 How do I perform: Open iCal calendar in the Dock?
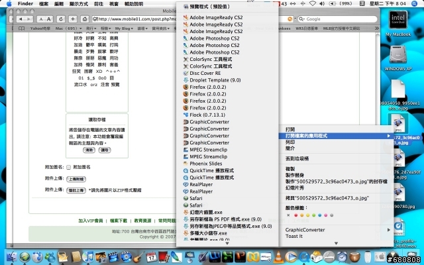pos(152,256)
